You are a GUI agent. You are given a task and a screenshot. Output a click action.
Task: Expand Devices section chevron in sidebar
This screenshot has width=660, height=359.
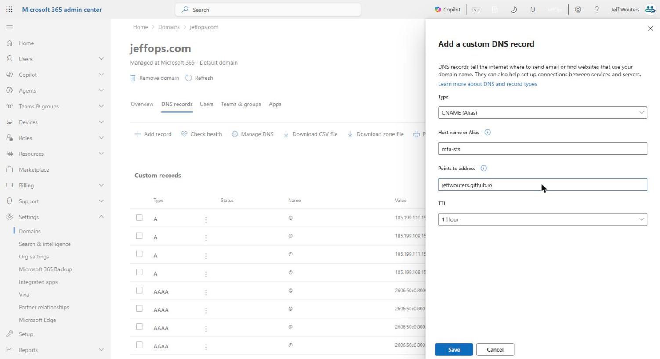coord(101,122)
